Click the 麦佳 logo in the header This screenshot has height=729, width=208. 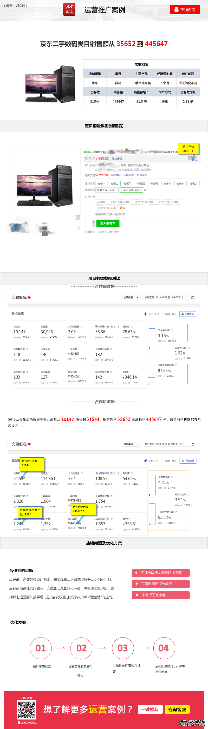69,10
